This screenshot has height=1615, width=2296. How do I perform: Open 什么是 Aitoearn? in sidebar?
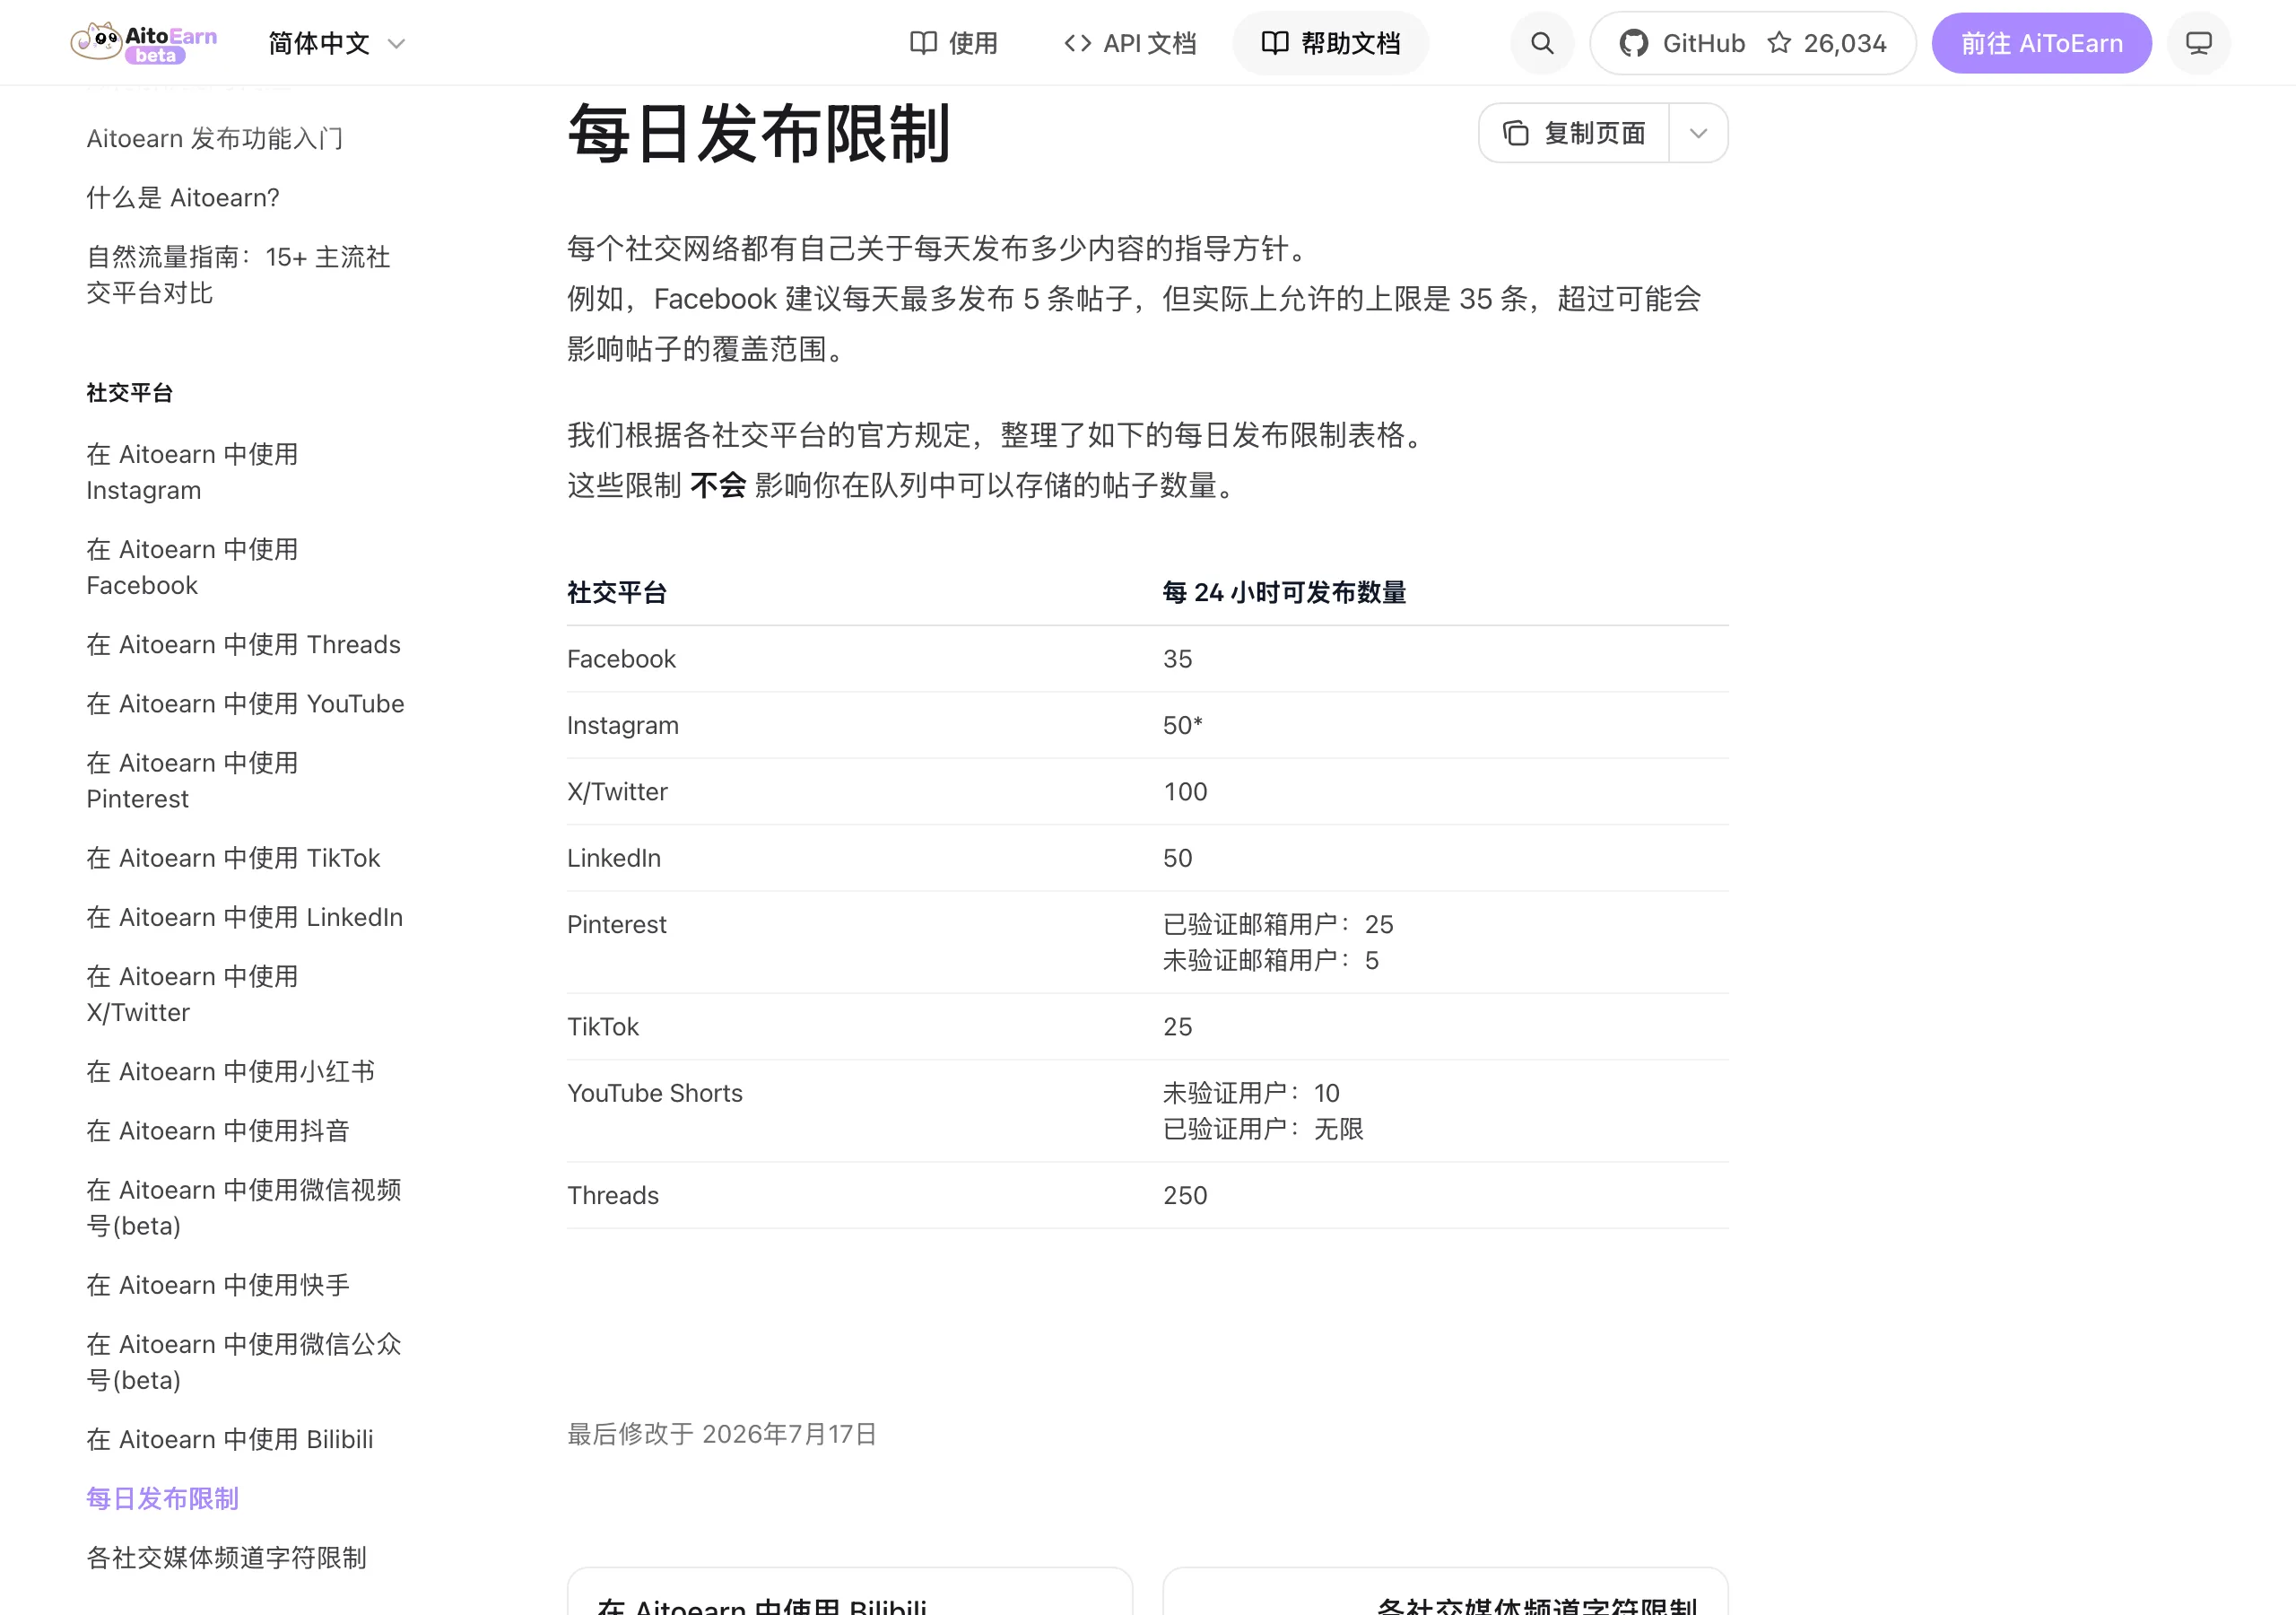183,197
